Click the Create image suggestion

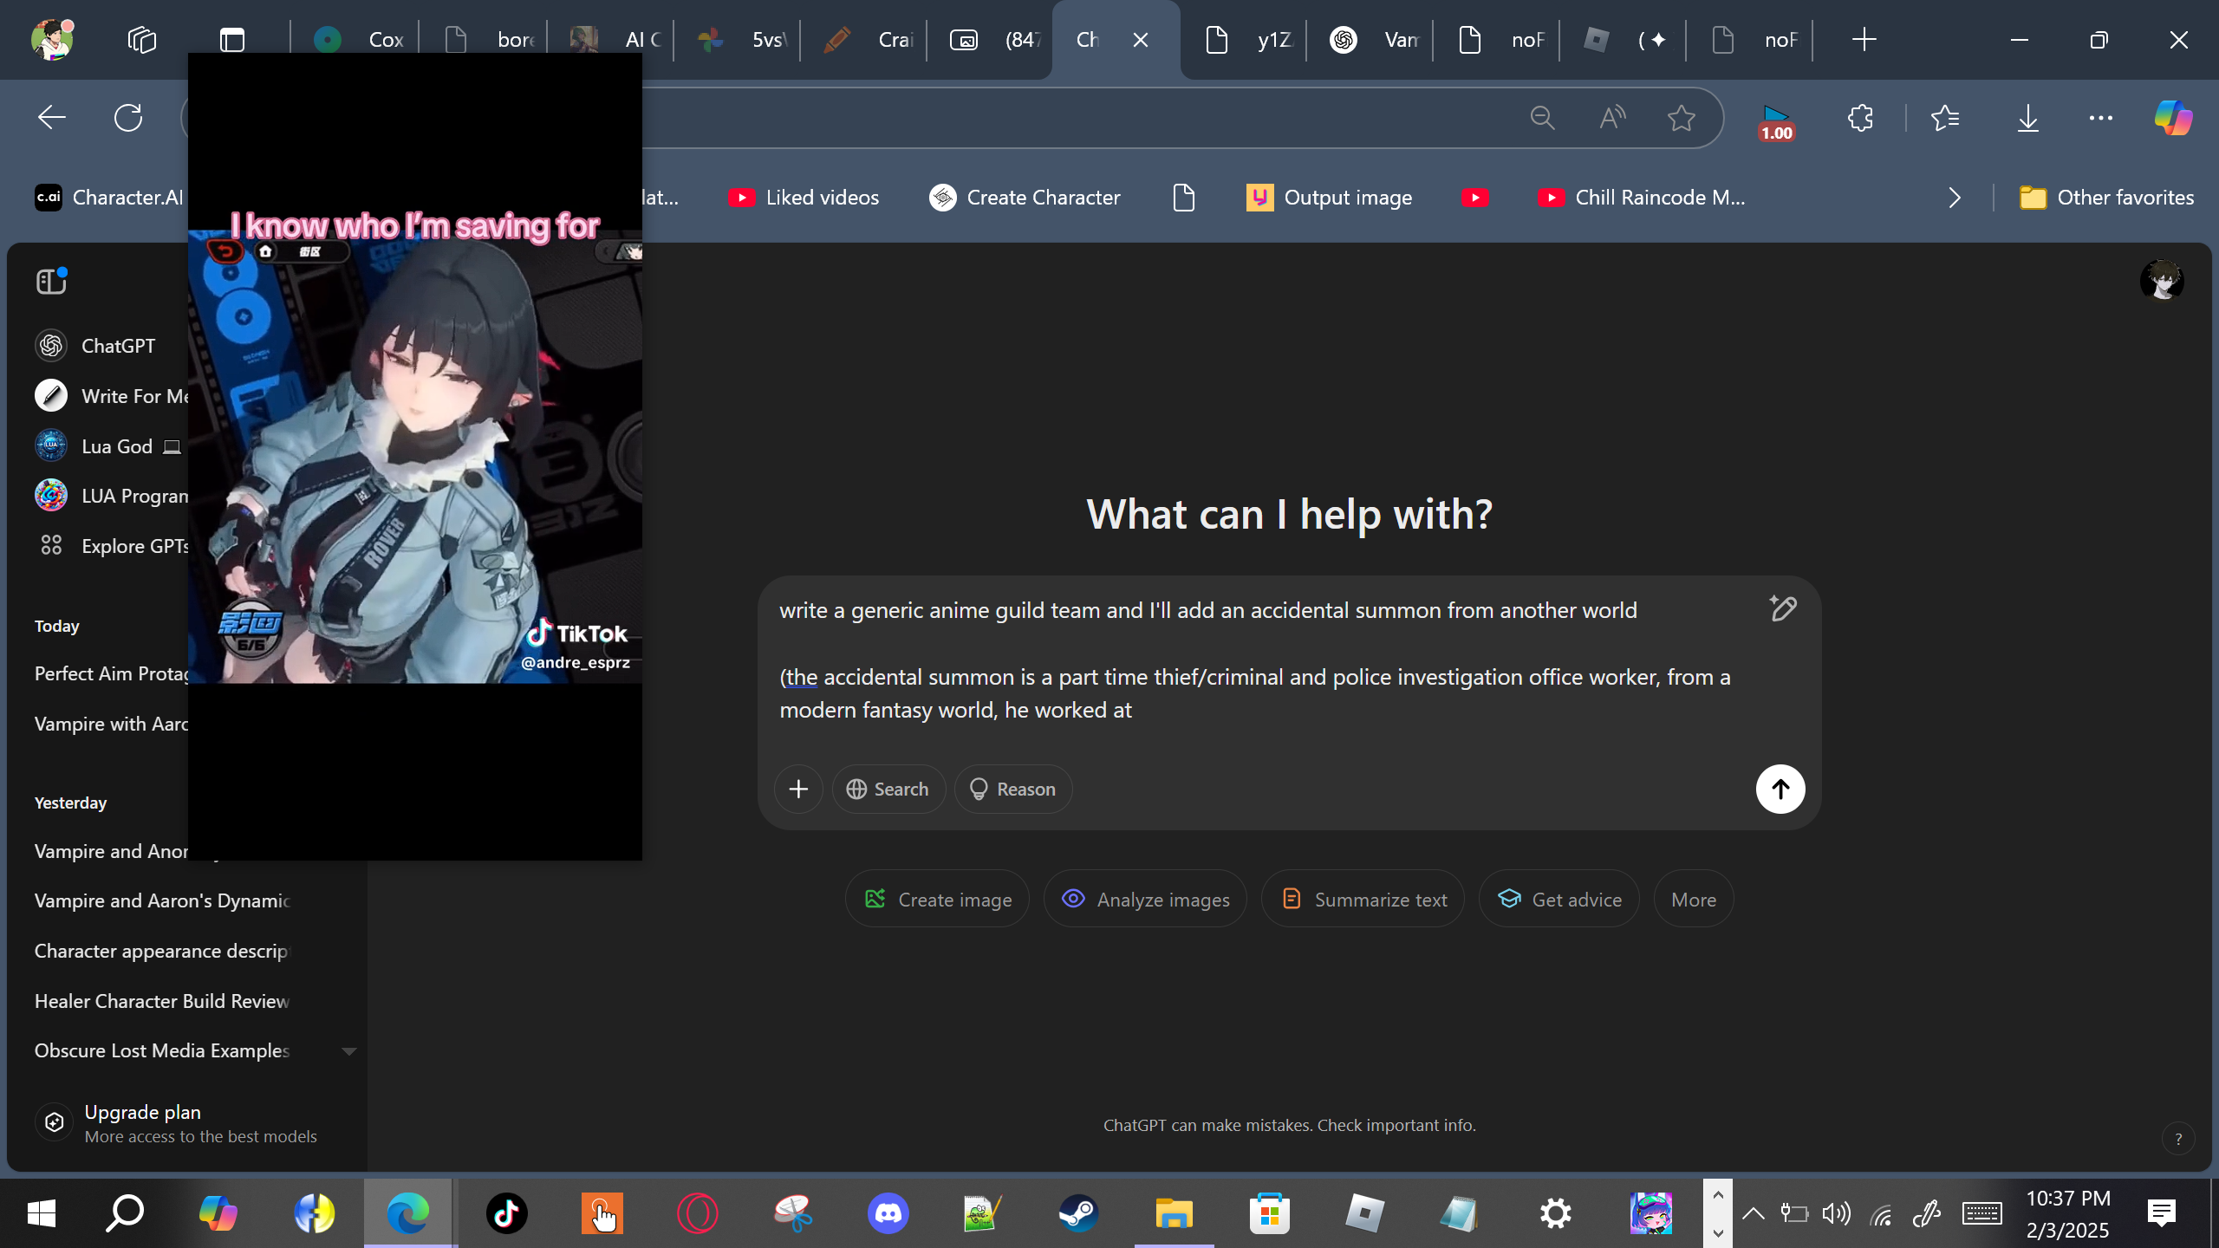(x=938, y=899)
